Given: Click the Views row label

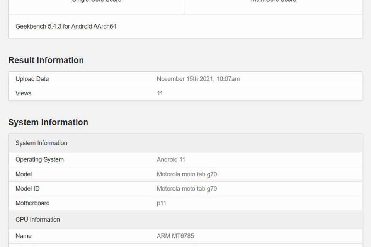Looking at the screenshot, I should click(x=23, y=93).
